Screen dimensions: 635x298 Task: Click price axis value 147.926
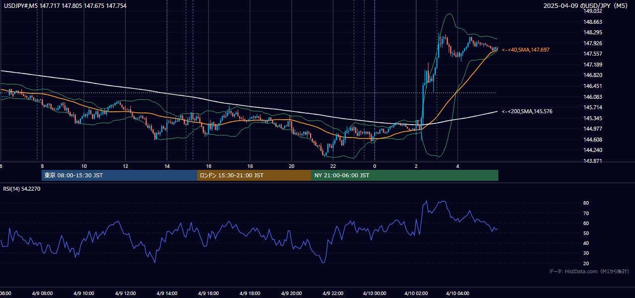(x=592, y=43)
